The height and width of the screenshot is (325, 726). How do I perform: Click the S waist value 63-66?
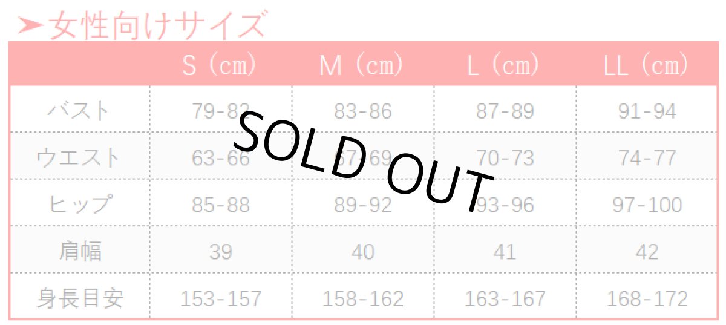tap(220, 158)
